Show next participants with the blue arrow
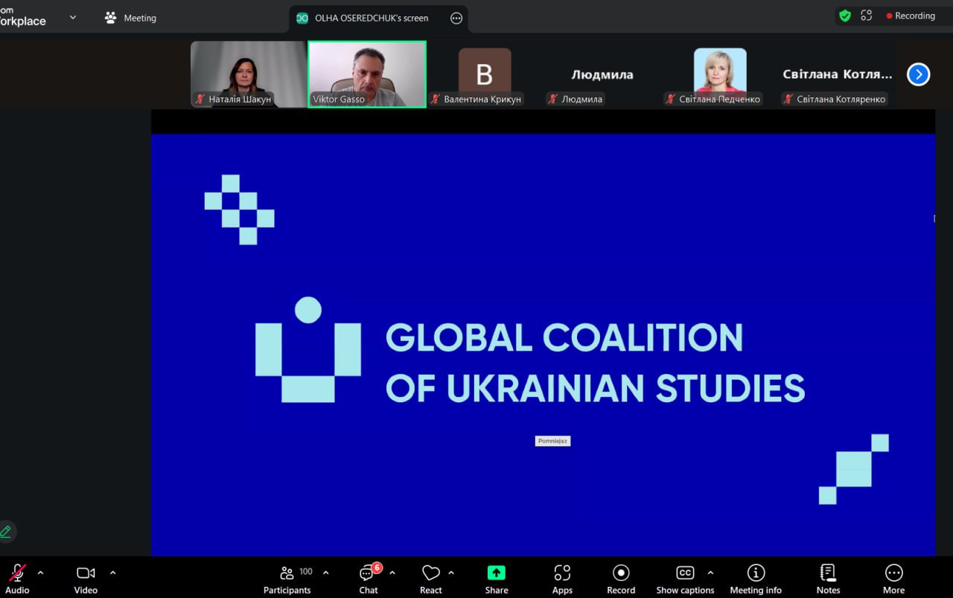This screenshot has height=598, width=953. coord(918,74)
